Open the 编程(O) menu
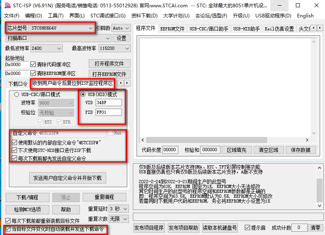 pos(33,16)
